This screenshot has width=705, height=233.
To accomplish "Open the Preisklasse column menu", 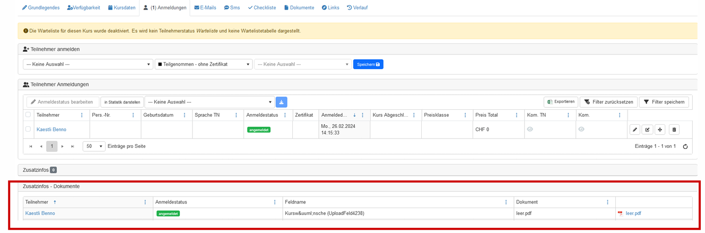I will click(465, 115).
